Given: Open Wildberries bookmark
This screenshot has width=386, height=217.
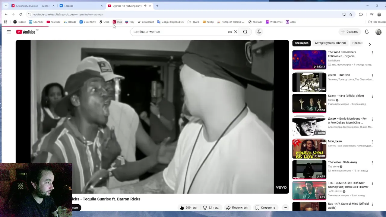Looking at the screenshot, I should 274,22.
